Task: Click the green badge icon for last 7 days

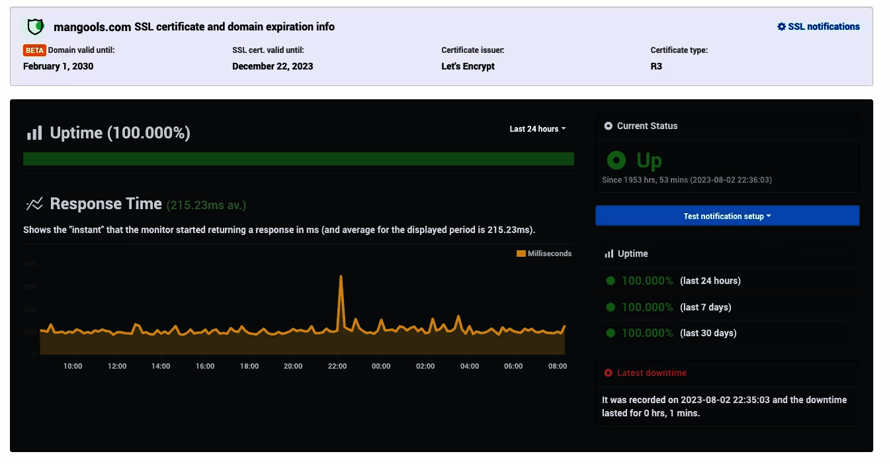Action: [611, 307]
